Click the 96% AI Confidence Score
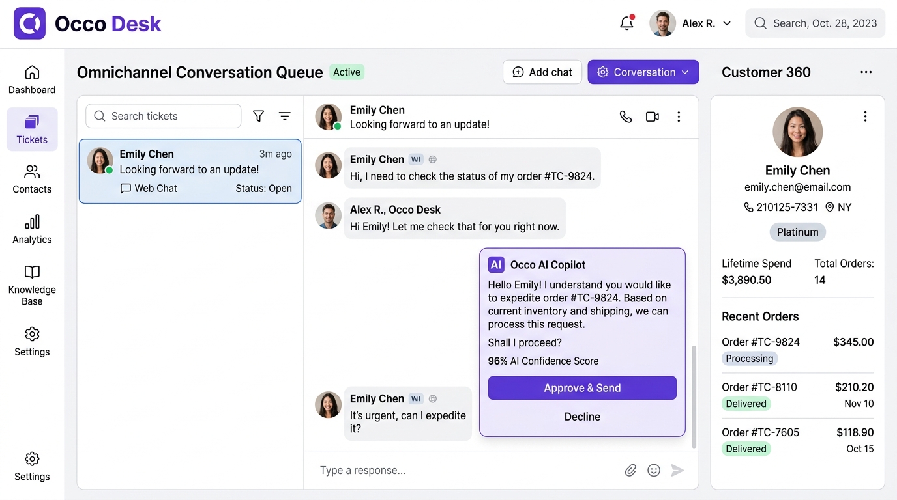The height and width of the screenshot is (500, 897). 543,361
